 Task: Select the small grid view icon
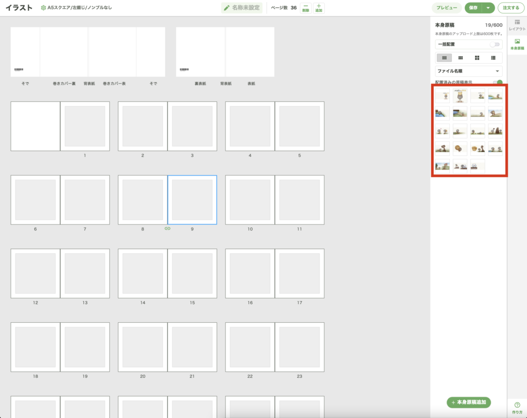444,58
